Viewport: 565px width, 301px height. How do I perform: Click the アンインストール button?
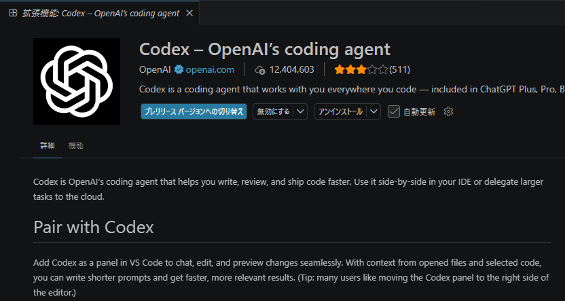(x=340, y=111)
